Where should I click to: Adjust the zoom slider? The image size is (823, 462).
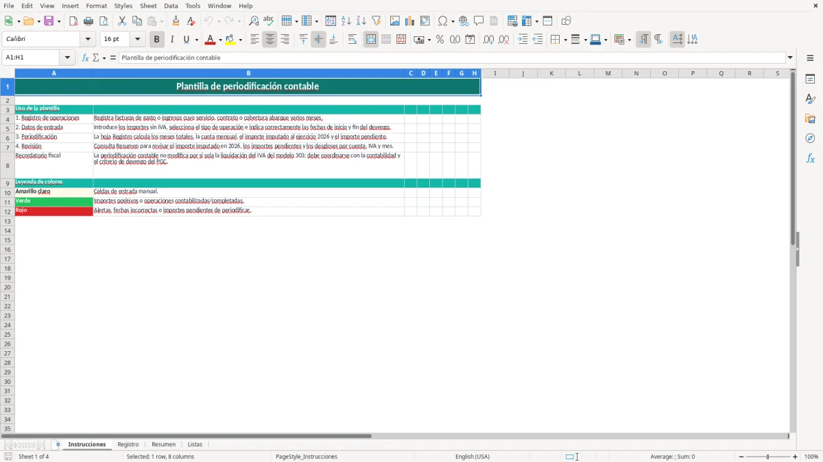pyautogui.click(x=767, y=457)
